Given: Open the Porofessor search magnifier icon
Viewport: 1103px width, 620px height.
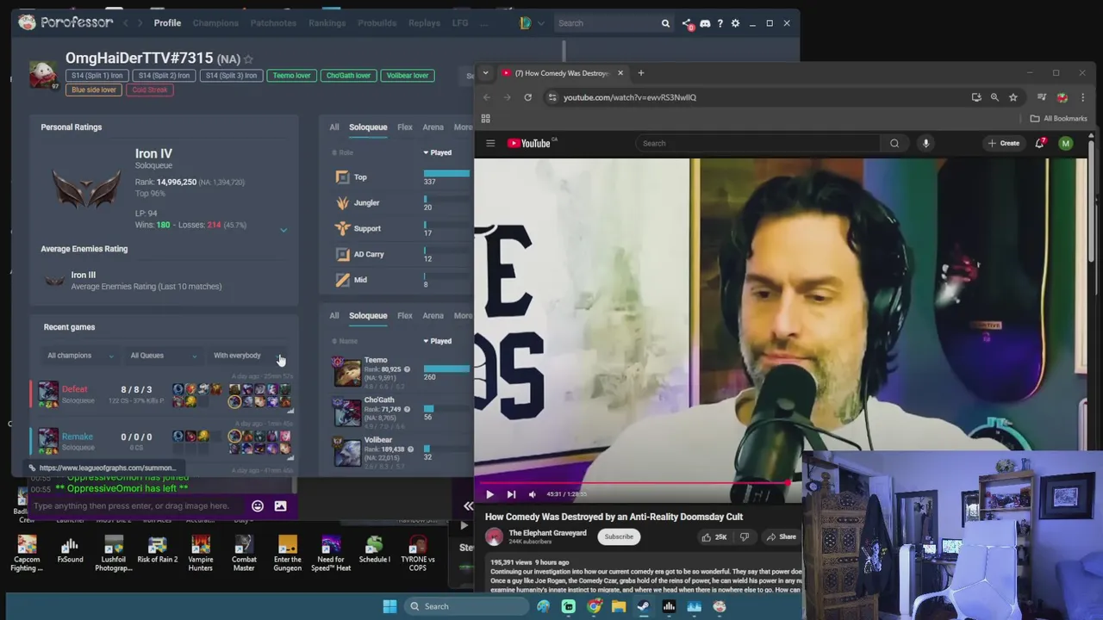Looking at the screenshot, I should coord(665,23).
